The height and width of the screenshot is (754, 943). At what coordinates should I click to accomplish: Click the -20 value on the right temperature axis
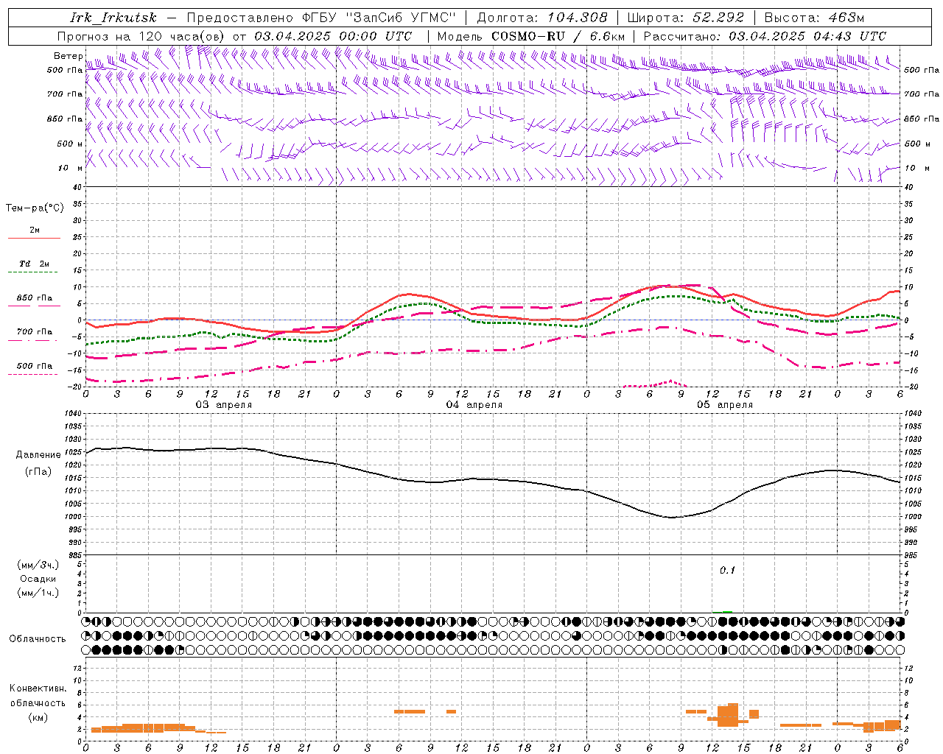click(910, 387)
